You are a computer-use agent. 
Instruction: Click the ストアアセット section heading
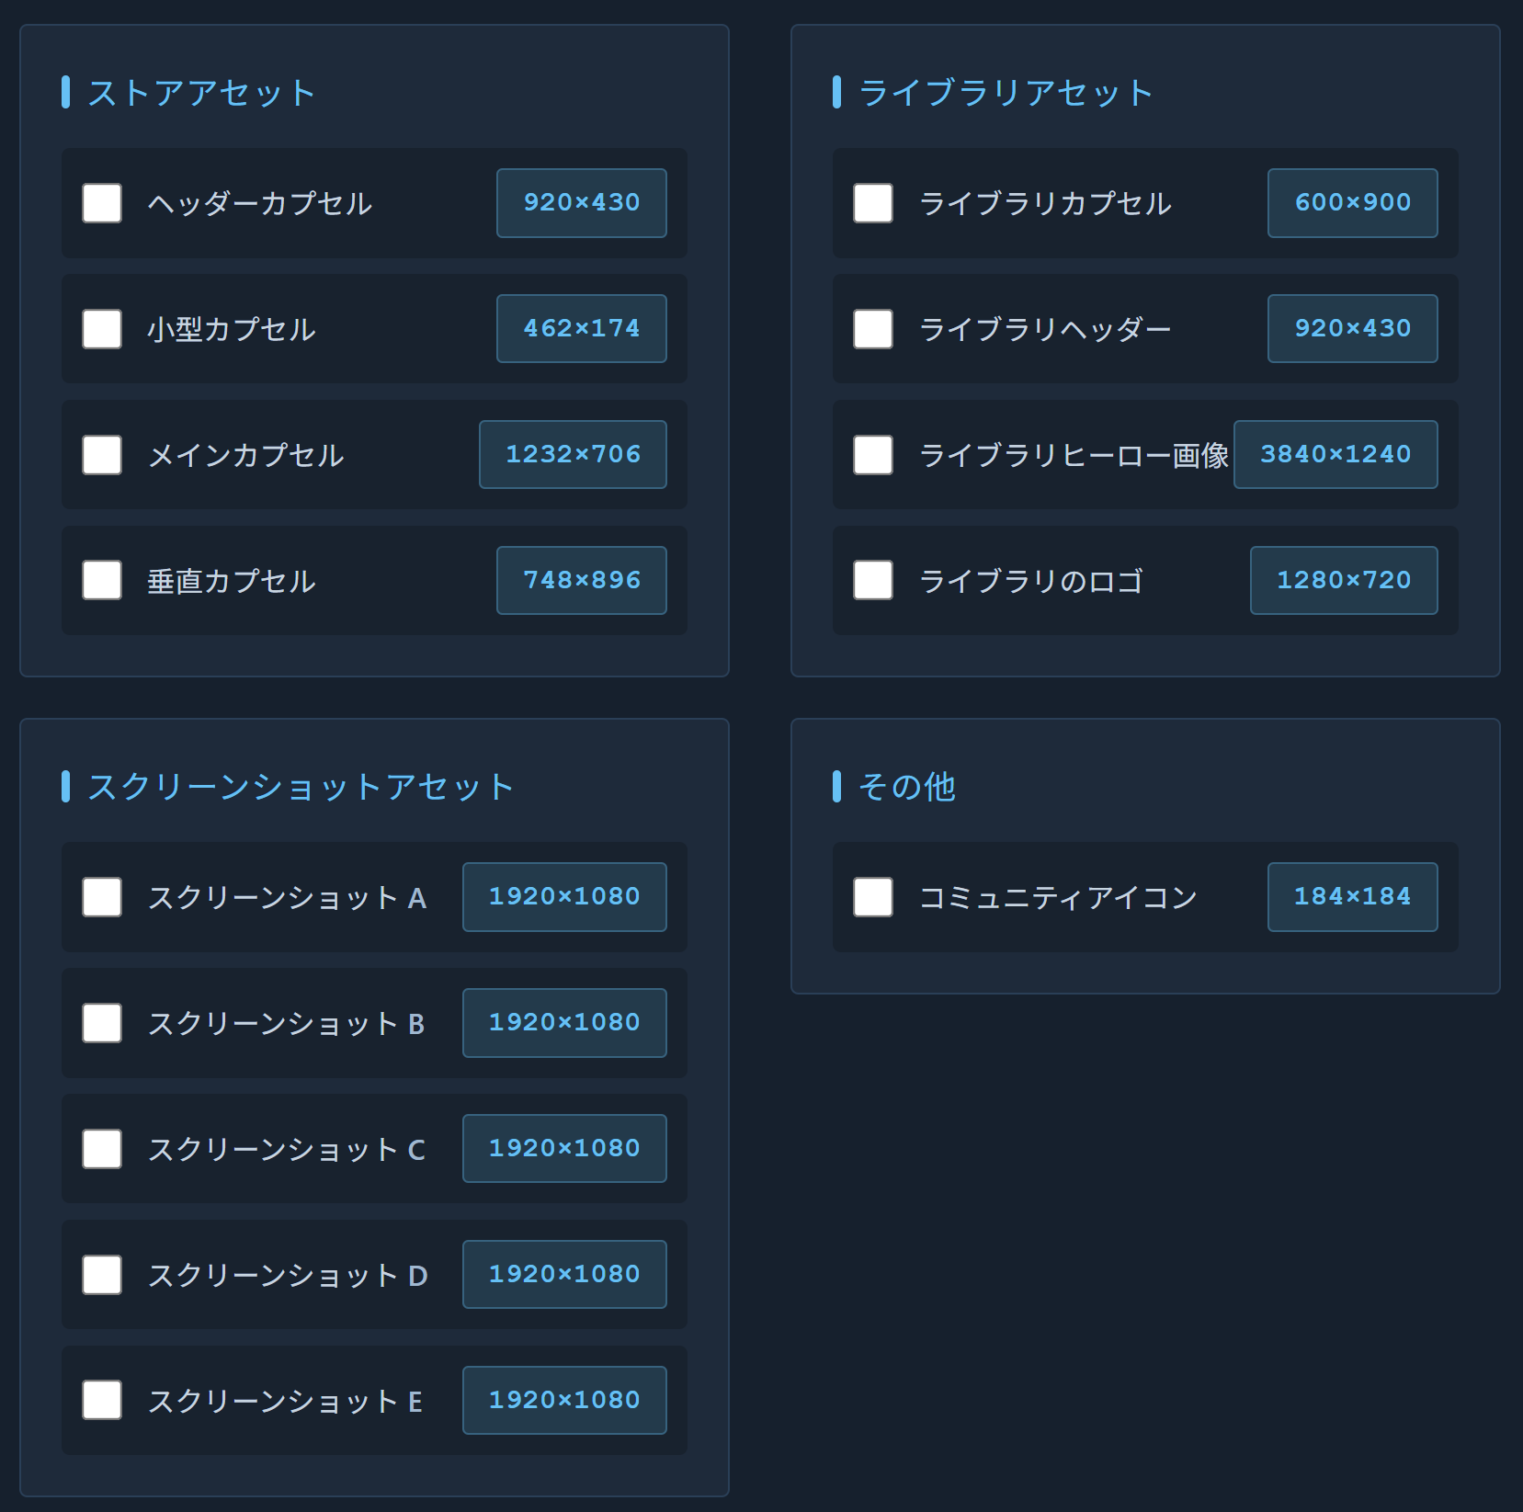click(x=201, y=93)
